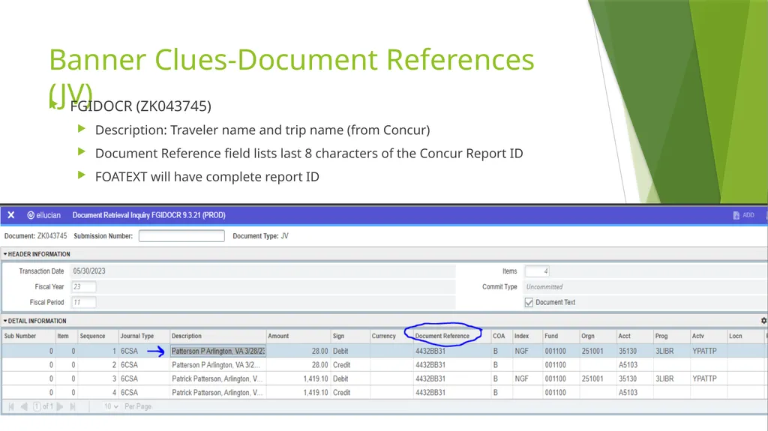Click 28.00 amount in Debit row
Viewport: 768px width, 431px height.
[x=319, y=351]
